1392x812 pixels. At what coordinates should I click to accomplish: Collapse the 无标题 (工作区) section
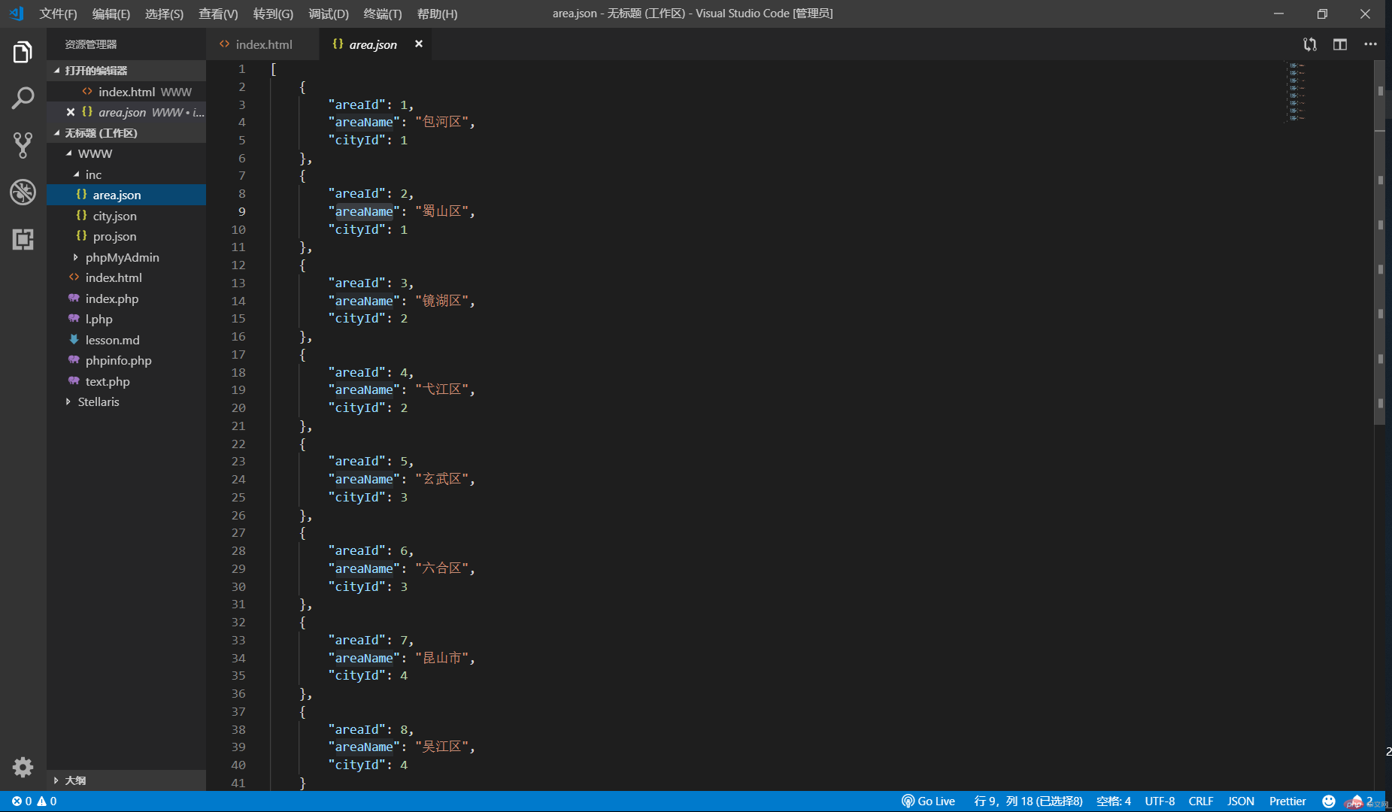pyautogui.click(x=126, y=133)
